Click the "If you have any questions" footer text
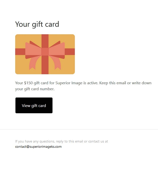 tap(35, 141)
